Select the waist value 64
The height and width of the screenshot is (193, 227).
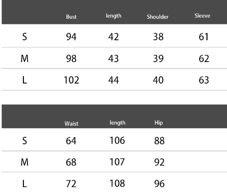[x=71, y=141]
